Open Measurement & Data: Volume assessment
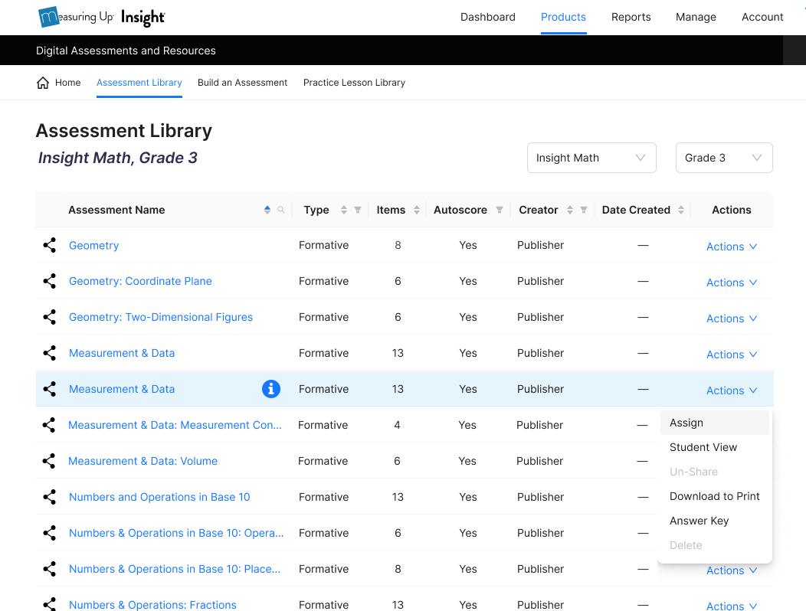806x611 pixels. 143,461
